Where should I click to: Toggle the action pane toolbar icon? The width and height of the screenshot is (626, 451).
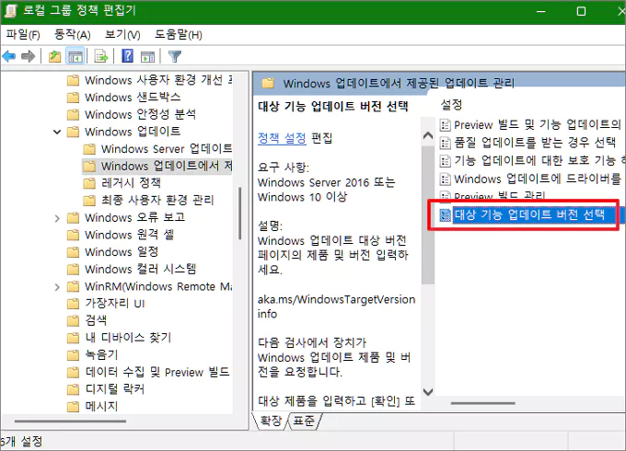click(147, 57)
